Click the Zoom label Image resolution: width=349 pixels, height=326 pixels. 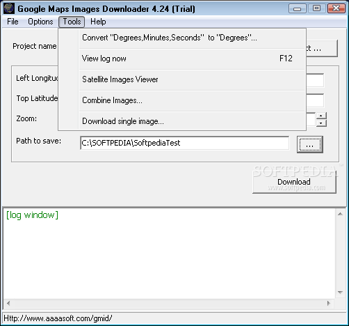(x=26, y=118)
